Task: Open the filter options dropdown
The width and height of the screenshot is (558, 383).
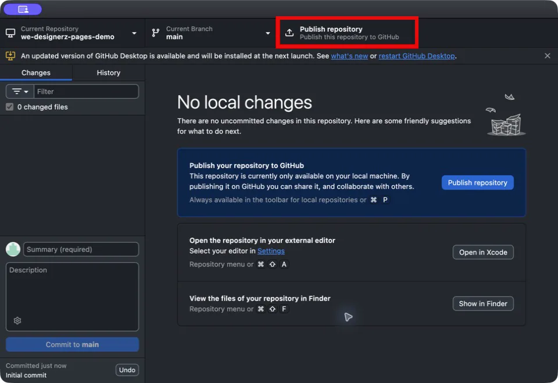Action: [x=20, y=91]
